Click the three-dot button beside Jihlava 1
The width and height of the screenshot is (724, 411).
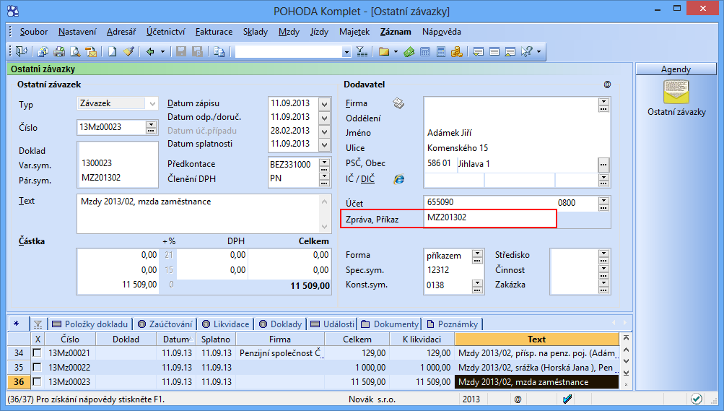coord(603,165)
